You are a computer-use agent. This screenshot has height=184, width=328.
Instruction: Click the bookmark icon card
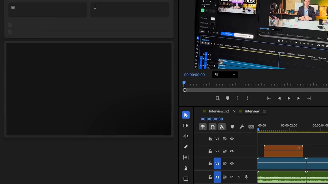click(130, 10)
